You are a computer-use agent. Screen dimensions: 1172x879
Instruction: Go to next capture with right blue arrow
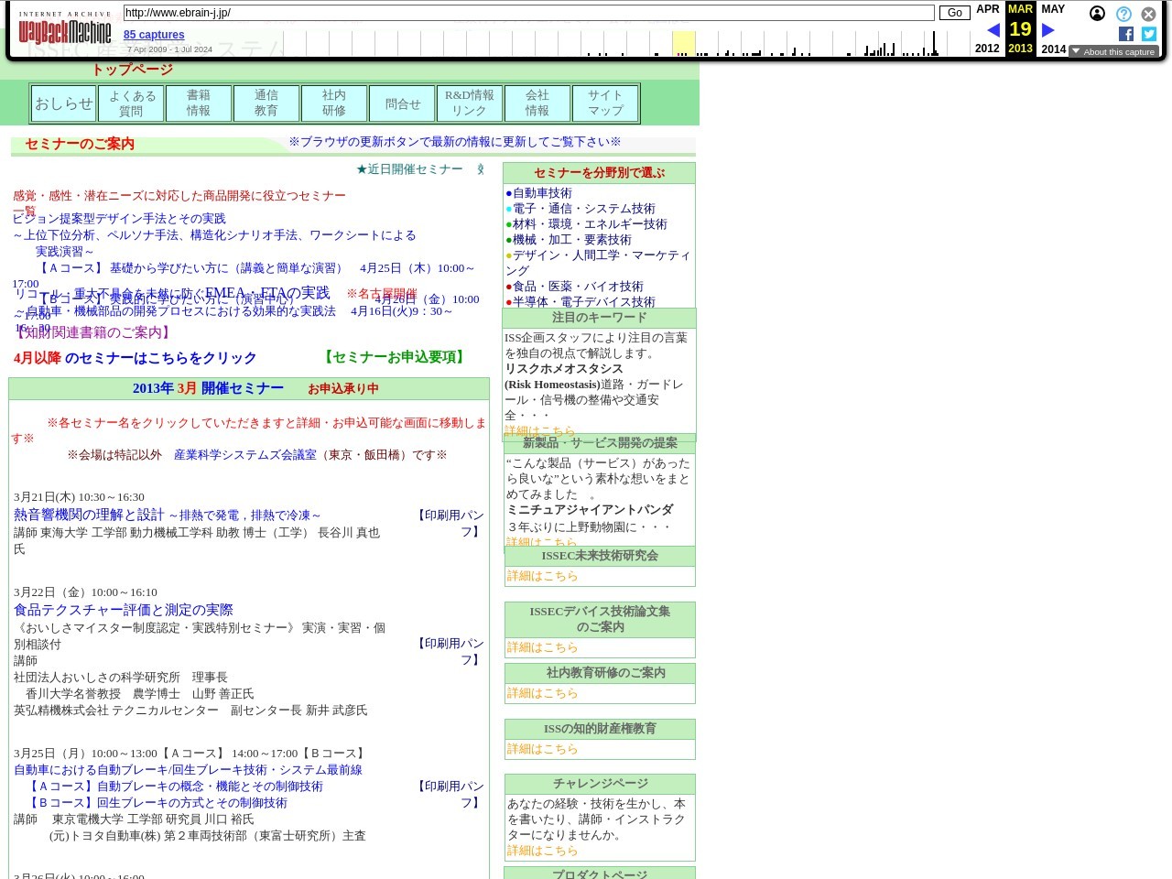[x=1048, y=30]
